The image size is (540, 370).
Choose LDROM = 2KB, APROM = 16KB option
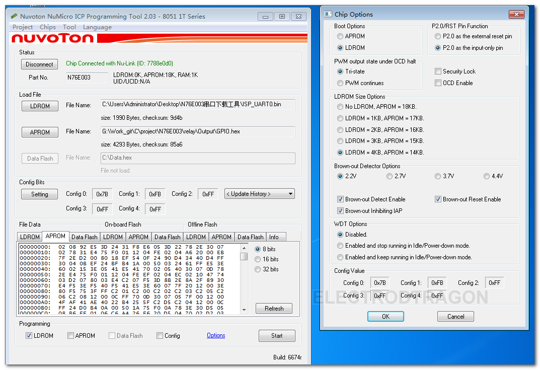pos(340,129)
